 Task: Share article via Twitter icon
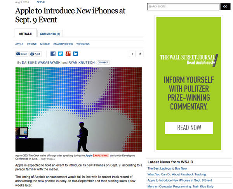[x=61, y=54]
